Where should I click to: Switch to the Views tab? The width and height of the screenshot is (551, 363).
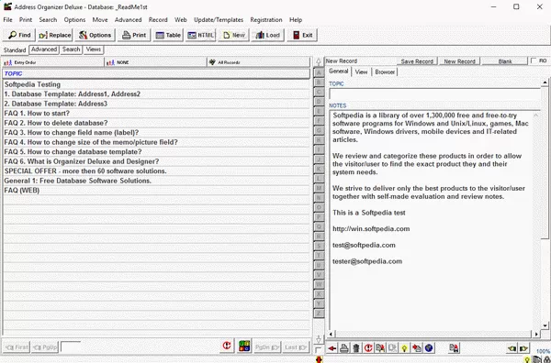coord(94,49)
